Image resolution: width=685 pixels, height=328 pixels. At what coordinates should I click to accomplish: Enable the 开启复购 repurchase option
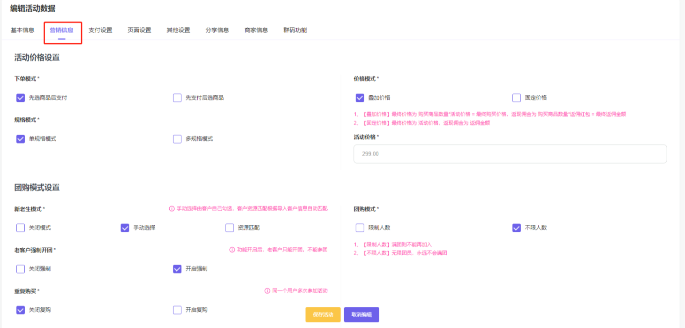coord(177,310)
